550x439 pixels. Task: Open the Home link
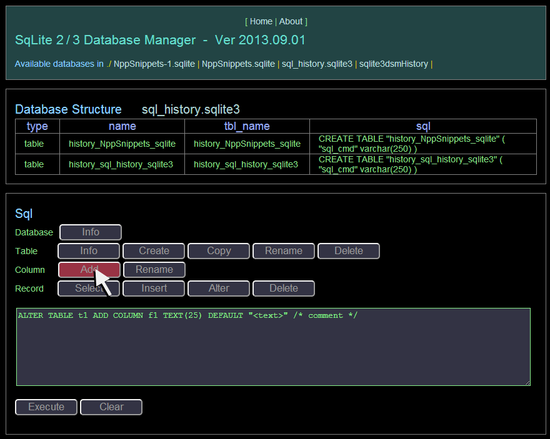tap(261, 21)
